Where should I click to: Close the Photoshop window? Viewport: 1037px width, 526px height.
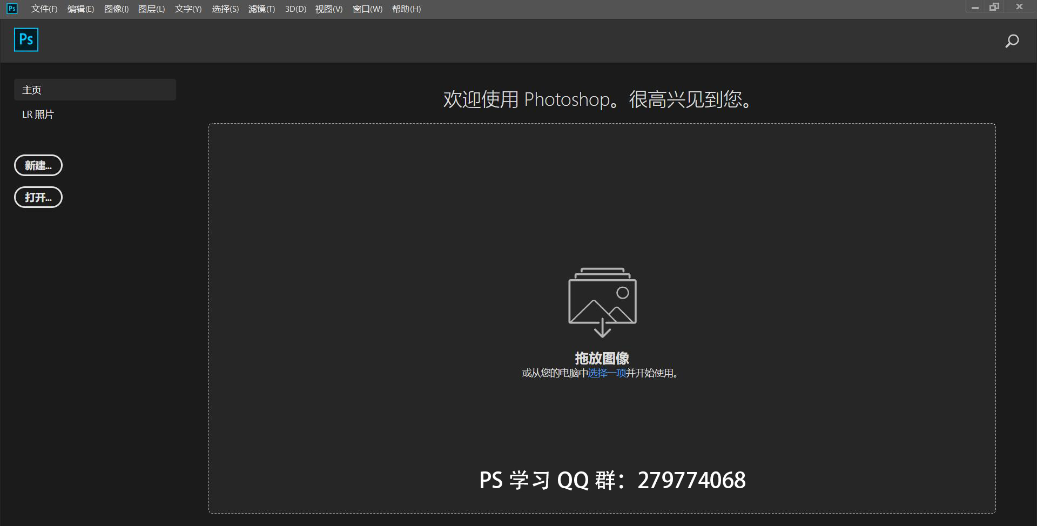[x=1019, y=8]
